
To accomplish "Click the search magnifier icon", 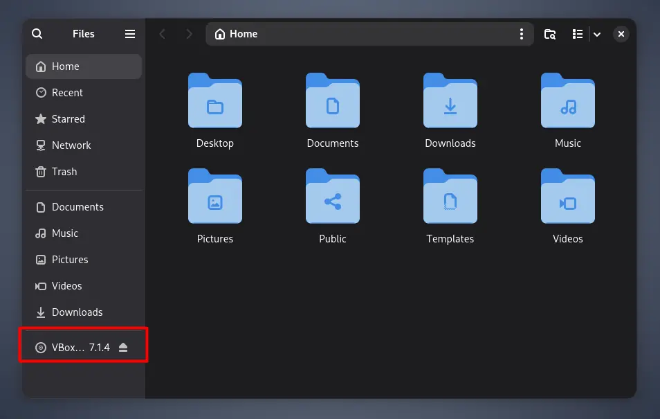I will point(37,34).
